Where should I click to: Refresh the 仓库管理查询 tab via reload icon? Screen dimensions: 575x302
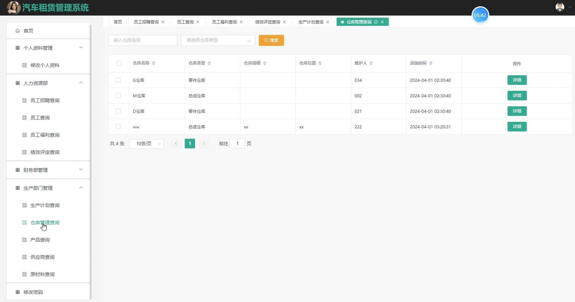click(x=376, y=22)
